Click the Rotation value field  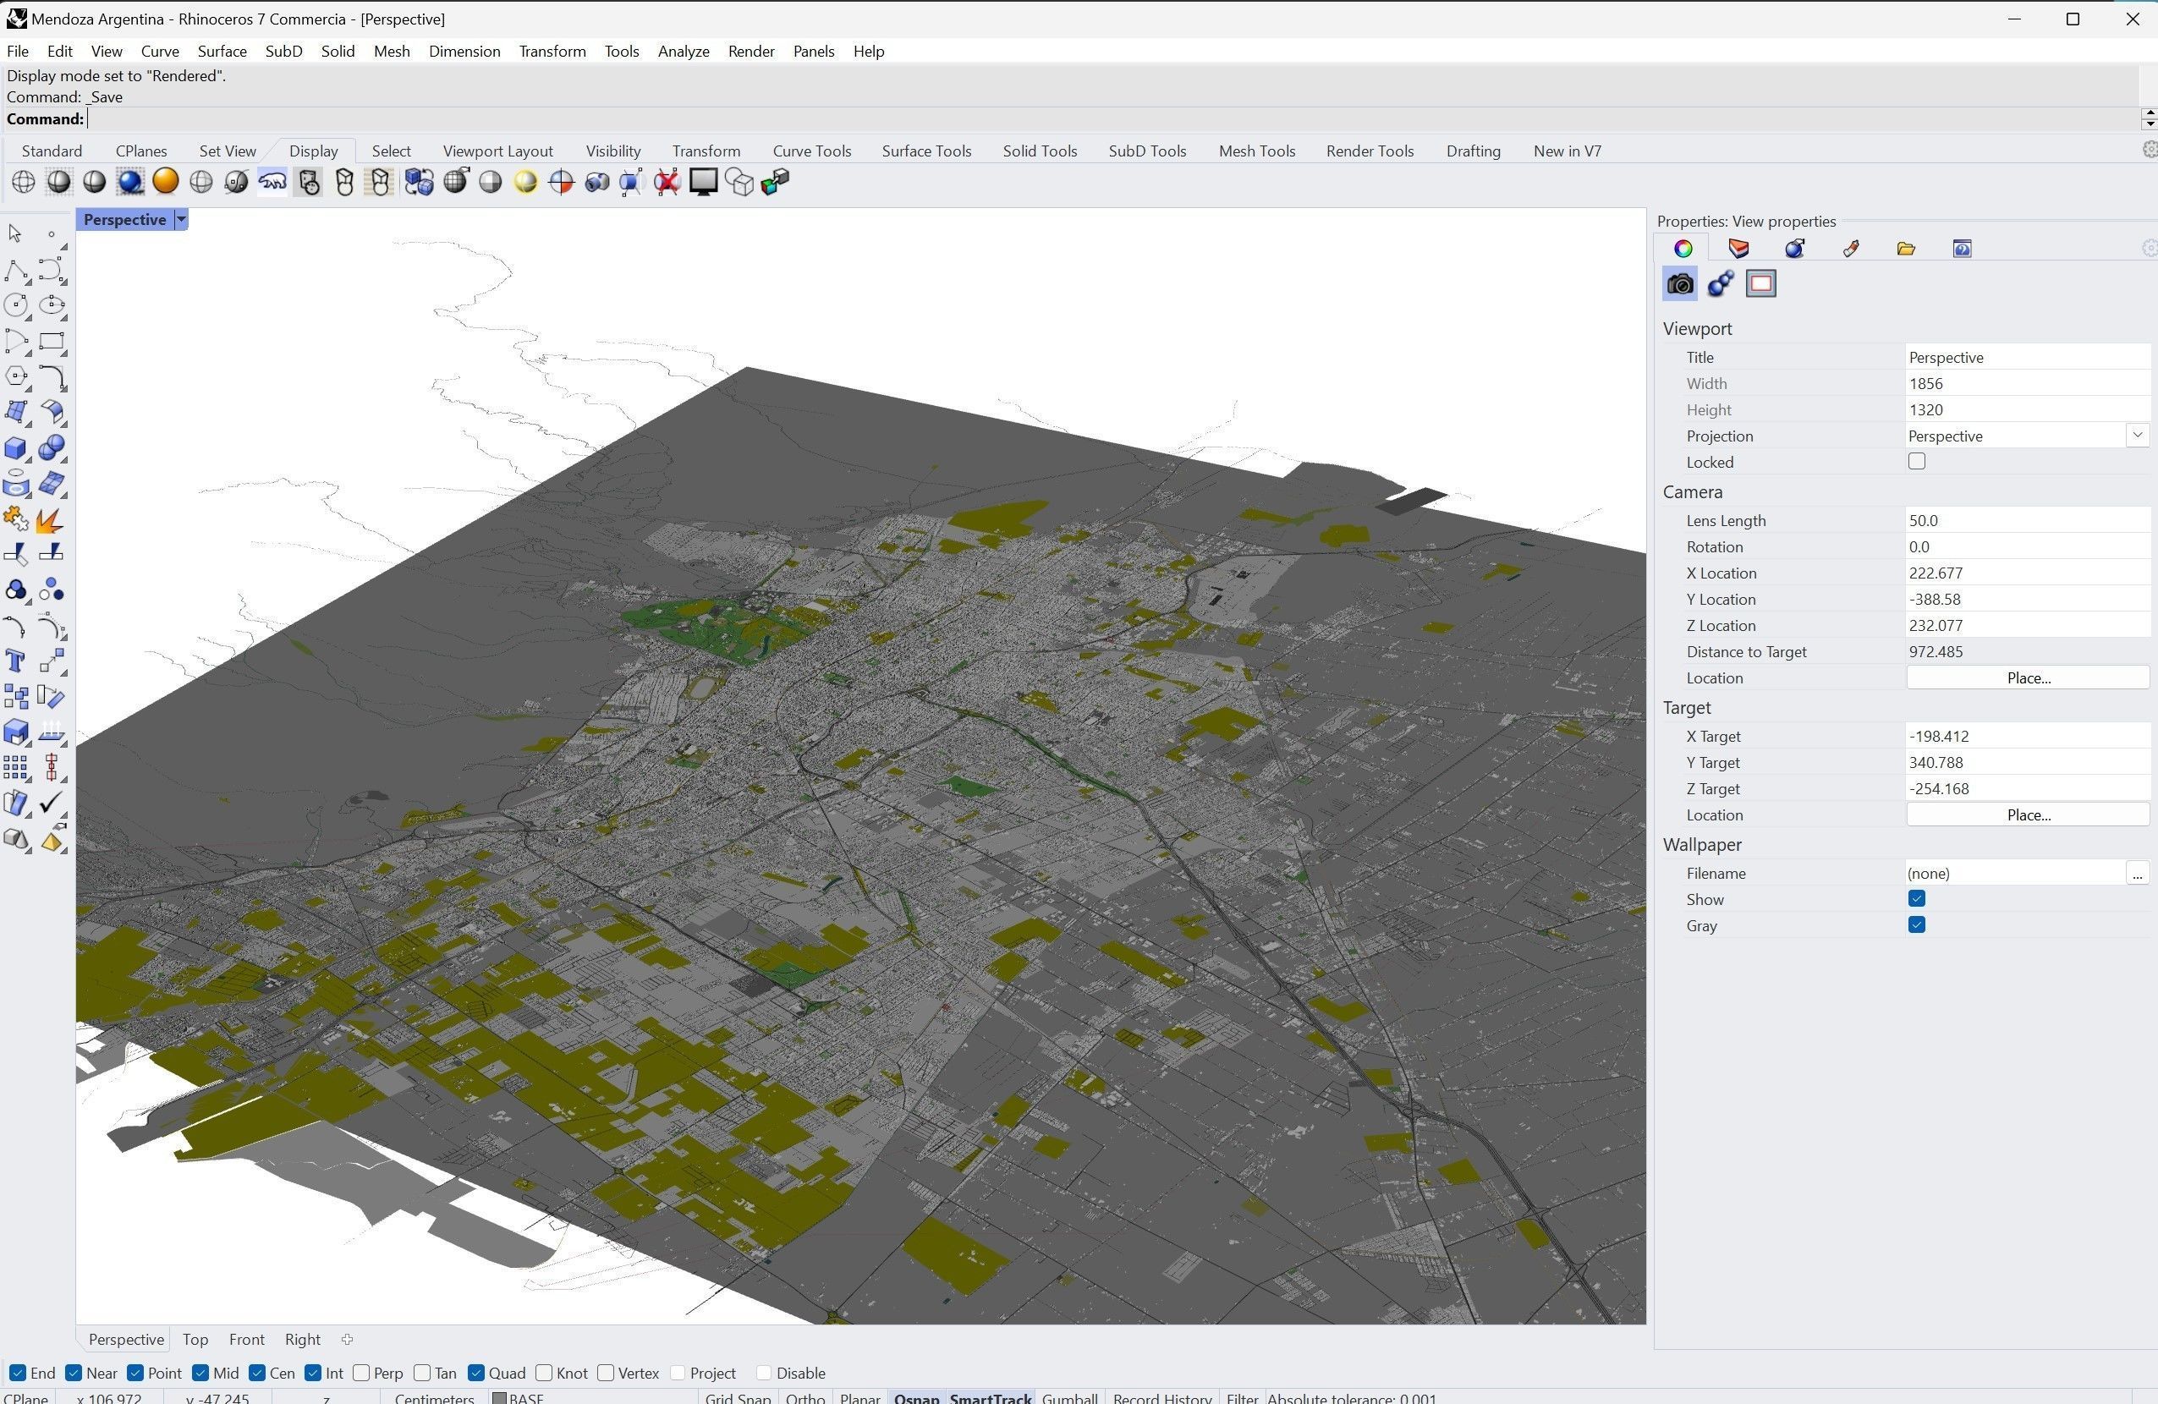point(2028,546)
